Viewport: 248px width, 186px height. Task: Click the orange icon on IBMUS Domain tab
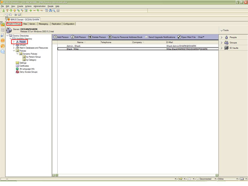9,19
